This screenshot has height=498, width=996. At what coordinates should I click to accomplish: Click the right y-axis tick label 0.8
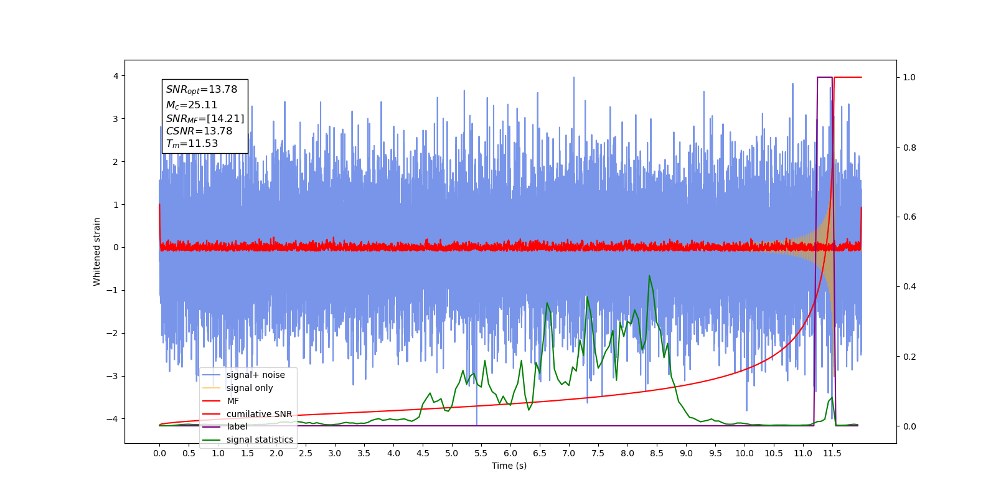pyautogui.click(x=909, y=148)
